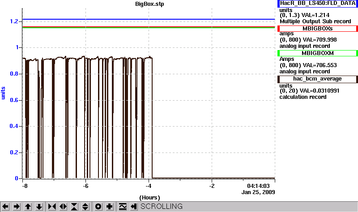Click the pan up arrow button
This screenshot has width=358, height=212.
click(28, 207)
